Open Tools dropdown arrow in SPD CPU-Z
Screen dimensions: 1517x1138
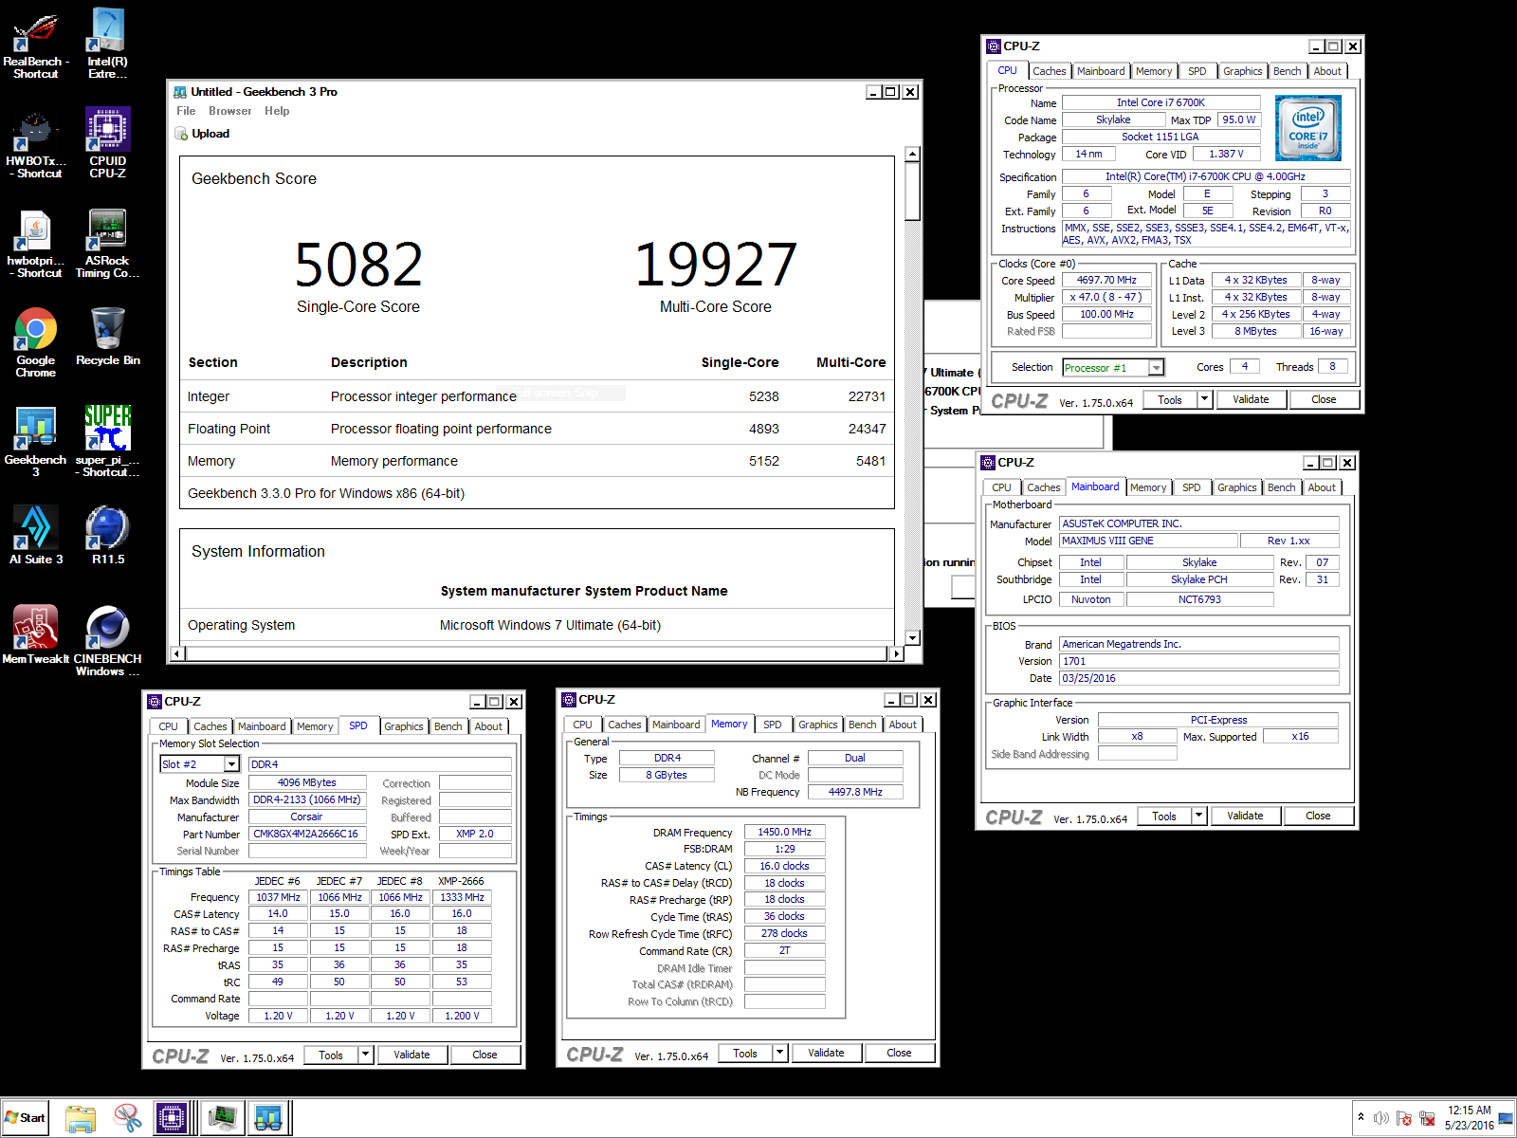(x=365, y=1055)
